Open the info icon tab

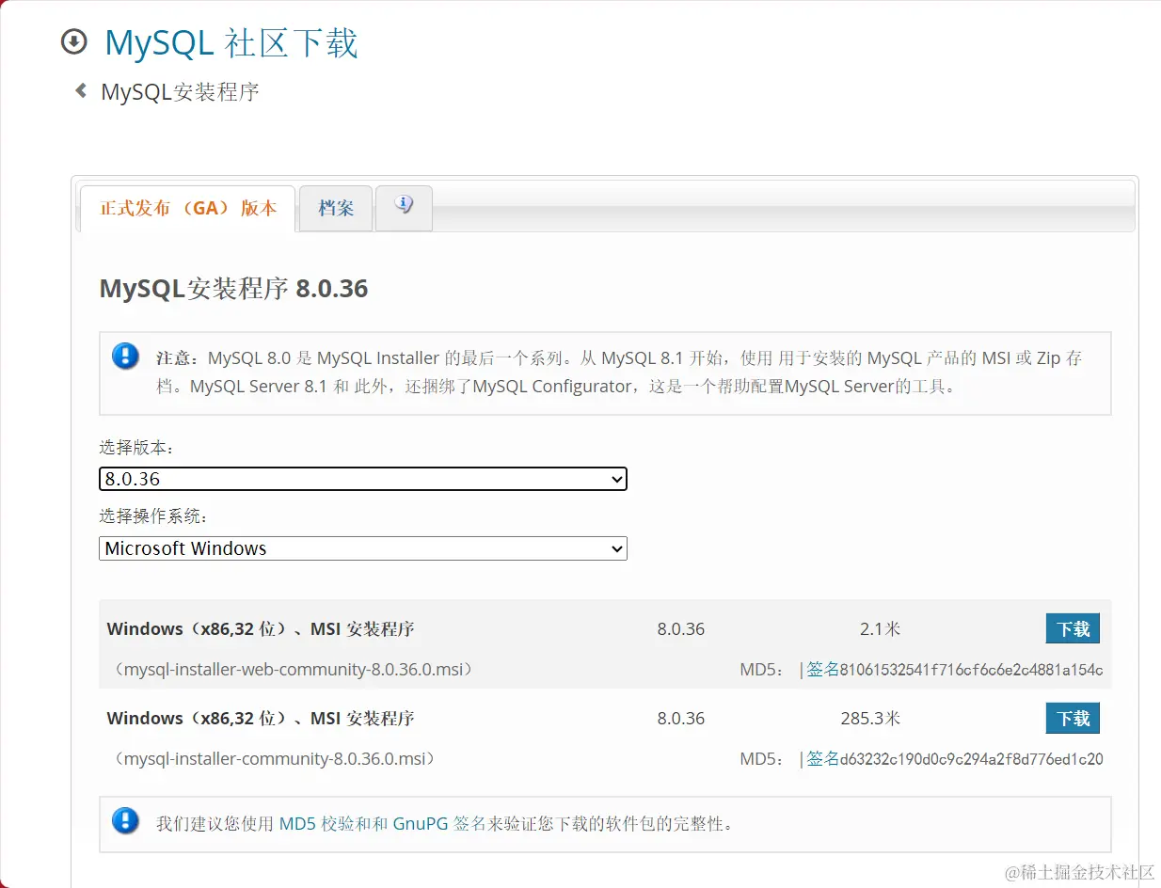point(404,207)
